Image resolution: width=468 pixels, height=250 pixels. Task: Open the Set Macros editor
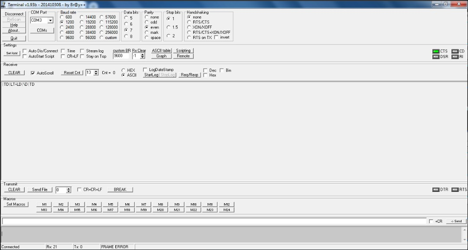click(x=16, y=204)
